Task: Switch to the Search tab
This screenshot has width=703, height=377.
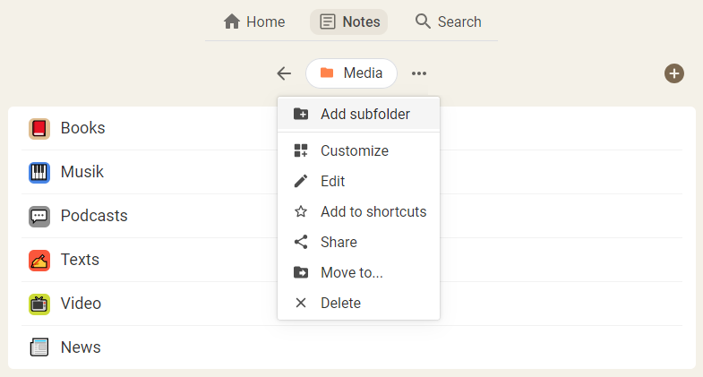Action: click(x=449, y=22)
